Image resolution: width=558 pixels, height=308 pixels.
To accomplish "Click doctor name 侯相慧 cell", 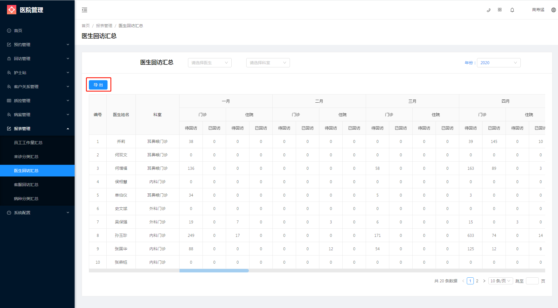I will click(121, 182).
